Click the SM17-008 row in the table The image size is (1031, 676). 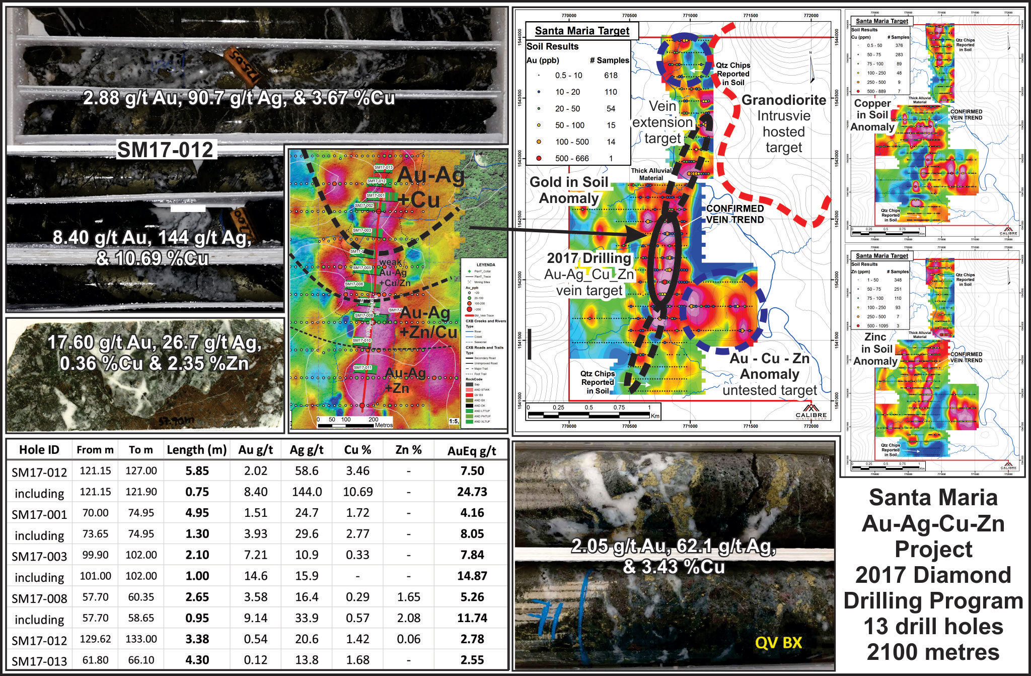click(x=256, y=597)
